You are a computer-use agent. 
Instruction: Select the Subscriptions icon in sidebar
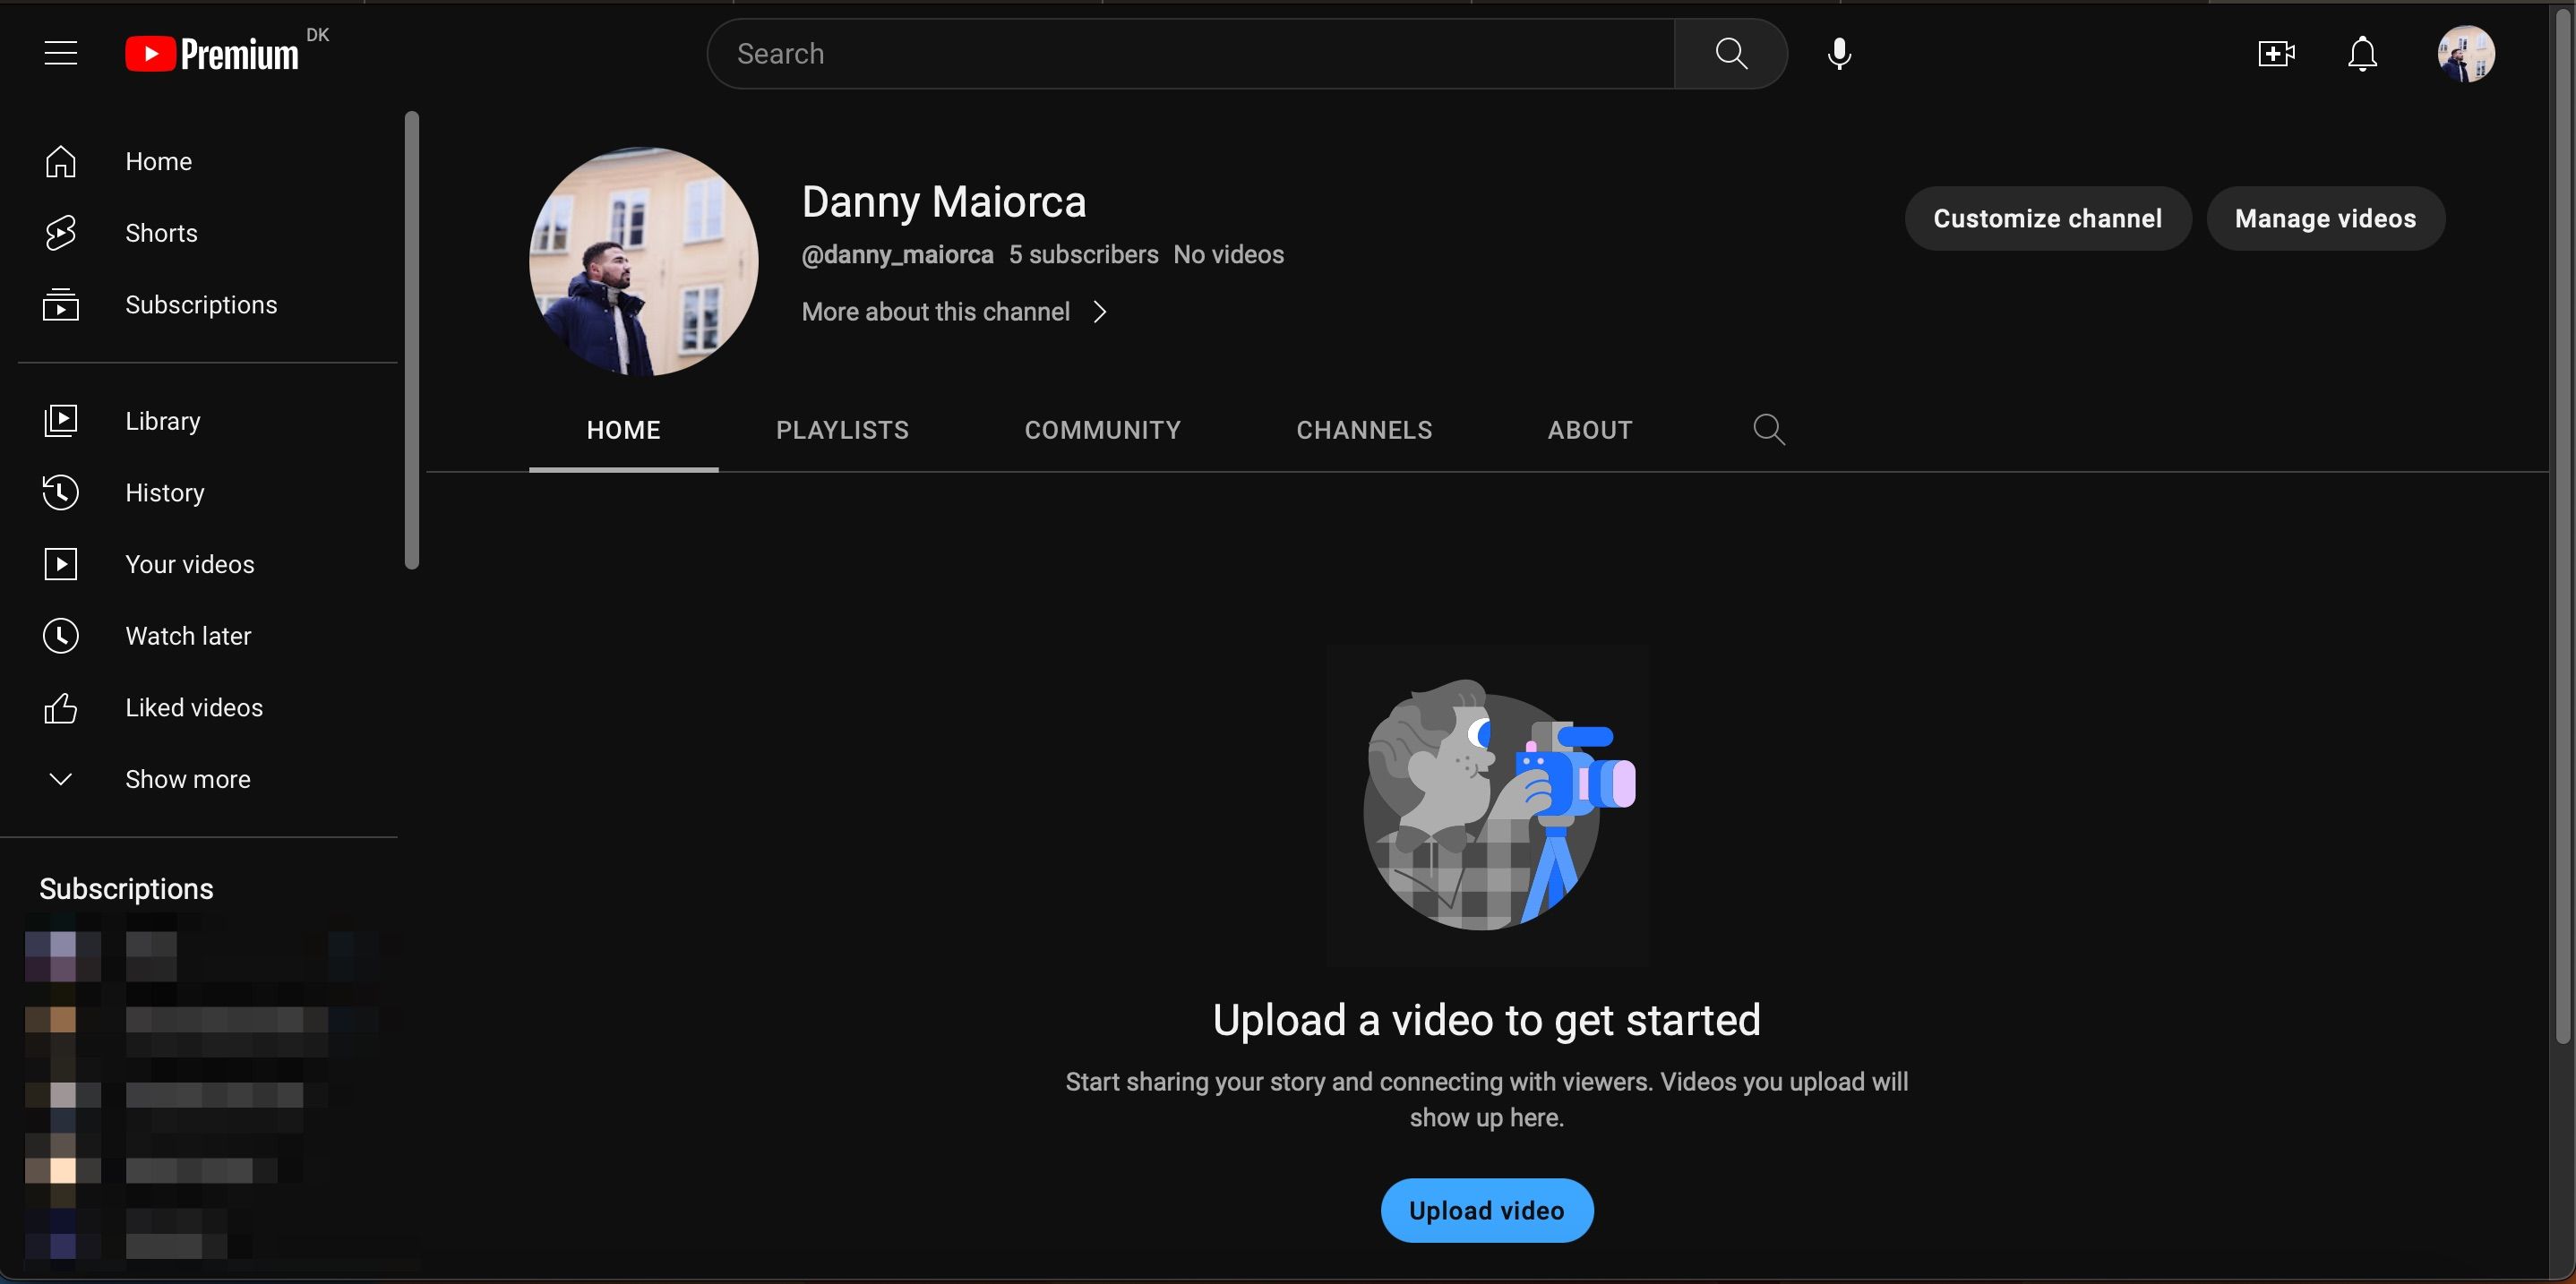click(61, 304)
